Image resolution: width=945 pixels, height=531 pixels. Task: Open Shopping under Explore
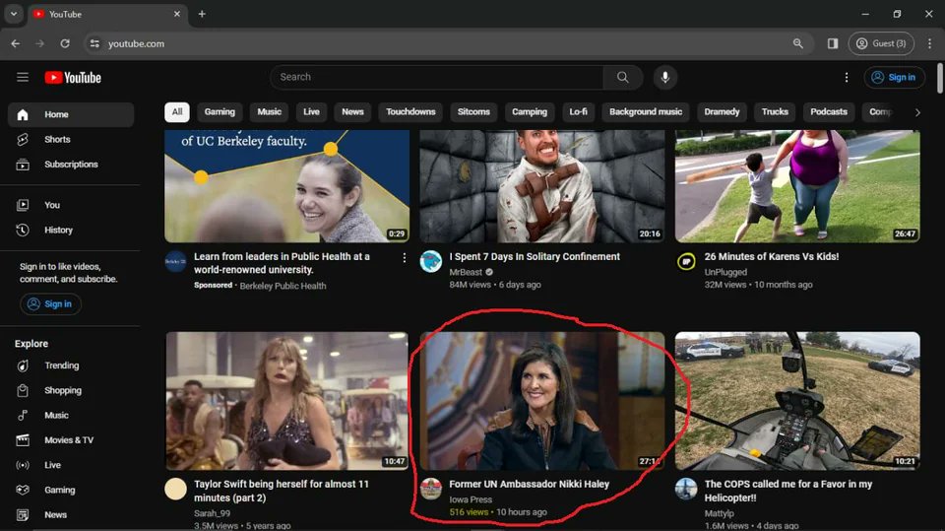coord(71,390)
